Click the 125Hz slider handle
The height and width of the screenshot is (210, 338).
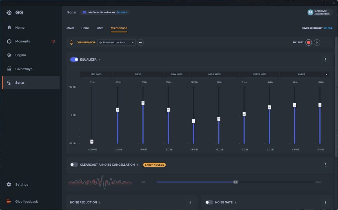[x=143, y=103]
